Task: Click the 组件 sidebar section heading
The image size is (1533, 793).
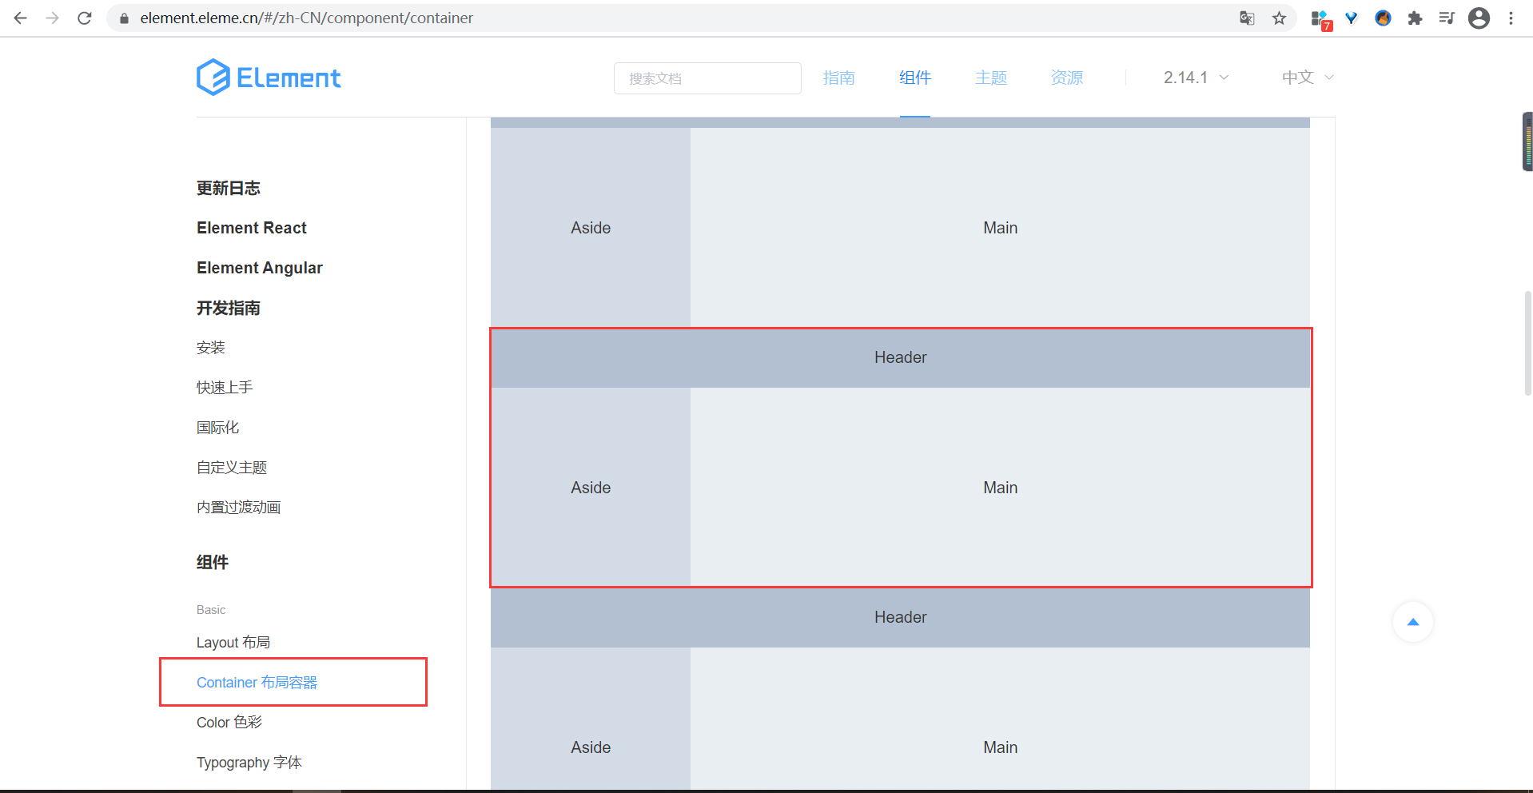Action: [x=213, y=562]
